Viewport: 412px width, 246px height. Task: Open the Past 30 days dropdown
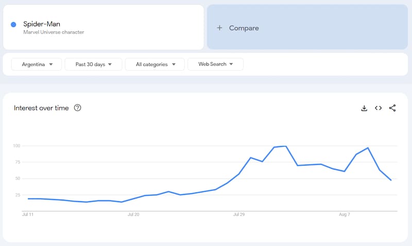93,64
